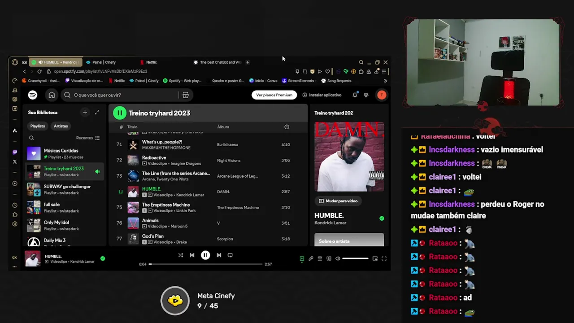Open the Músicas Curtidas playlist
Viewport: 574px width, 323px height.
point(65,153)
